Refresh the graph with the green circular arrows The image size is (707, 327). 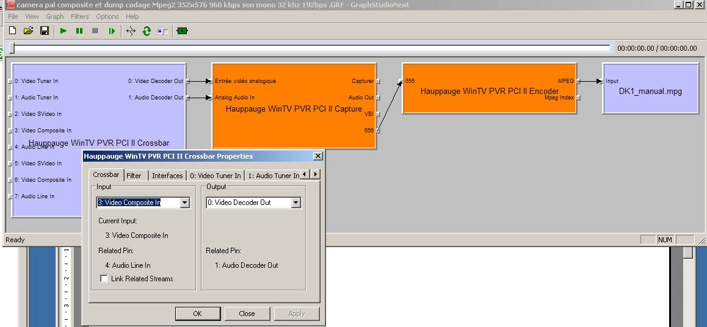point(147,31)
